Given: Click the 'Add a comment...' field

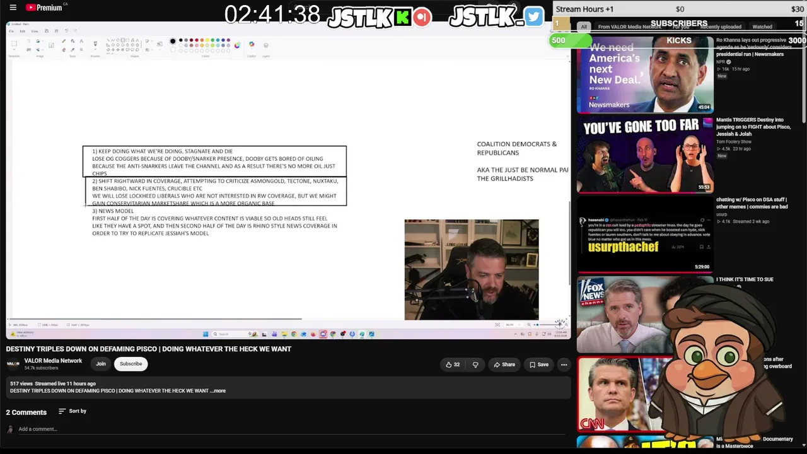Looking at the screenshot, I should click(293, 429).
